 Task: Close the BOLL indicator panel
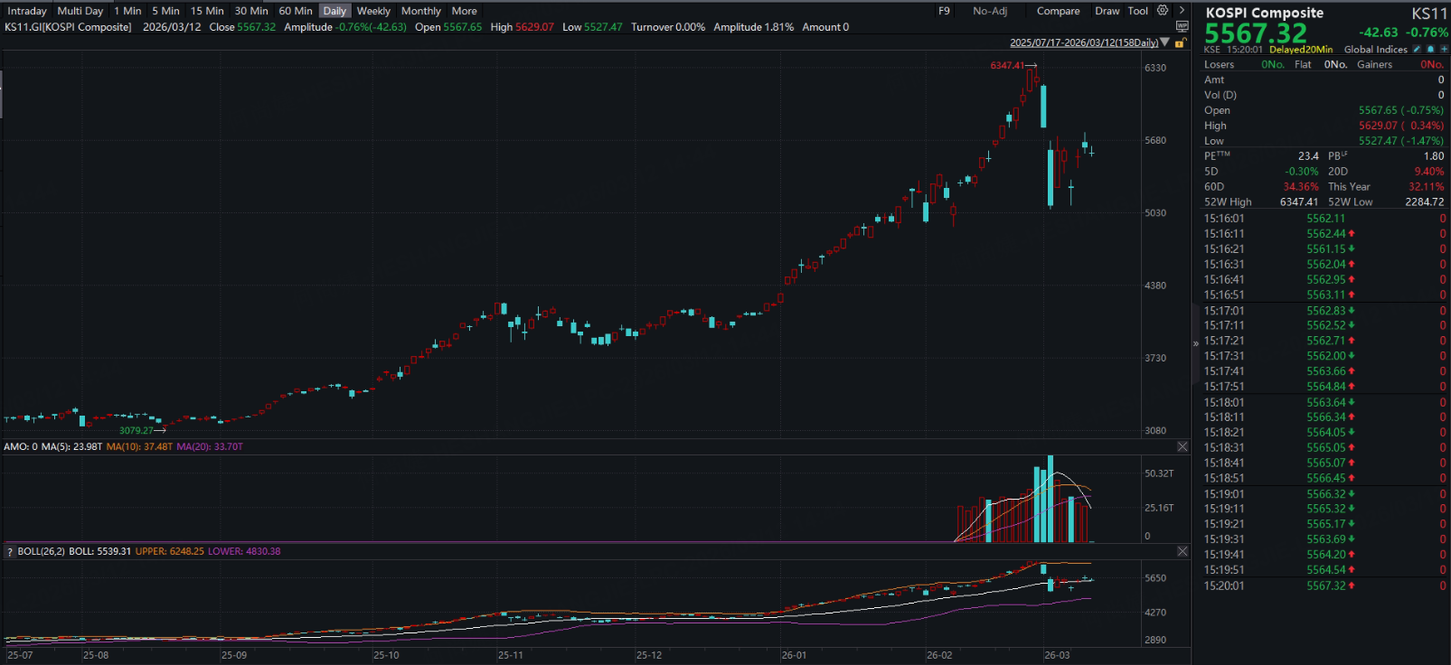coord(1182,551)
